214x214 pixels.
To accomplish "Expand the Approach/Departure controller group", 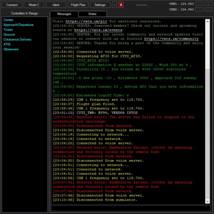I will [x=18, y=25].
